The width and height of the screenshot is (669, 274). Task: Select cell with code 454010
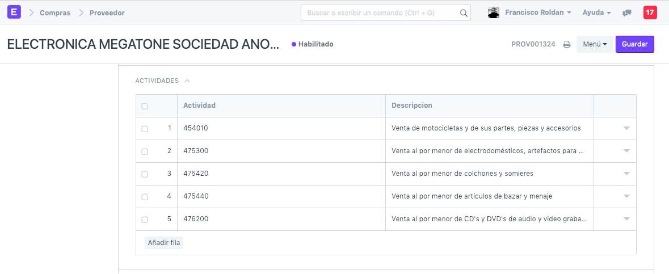tap(281, 128)
